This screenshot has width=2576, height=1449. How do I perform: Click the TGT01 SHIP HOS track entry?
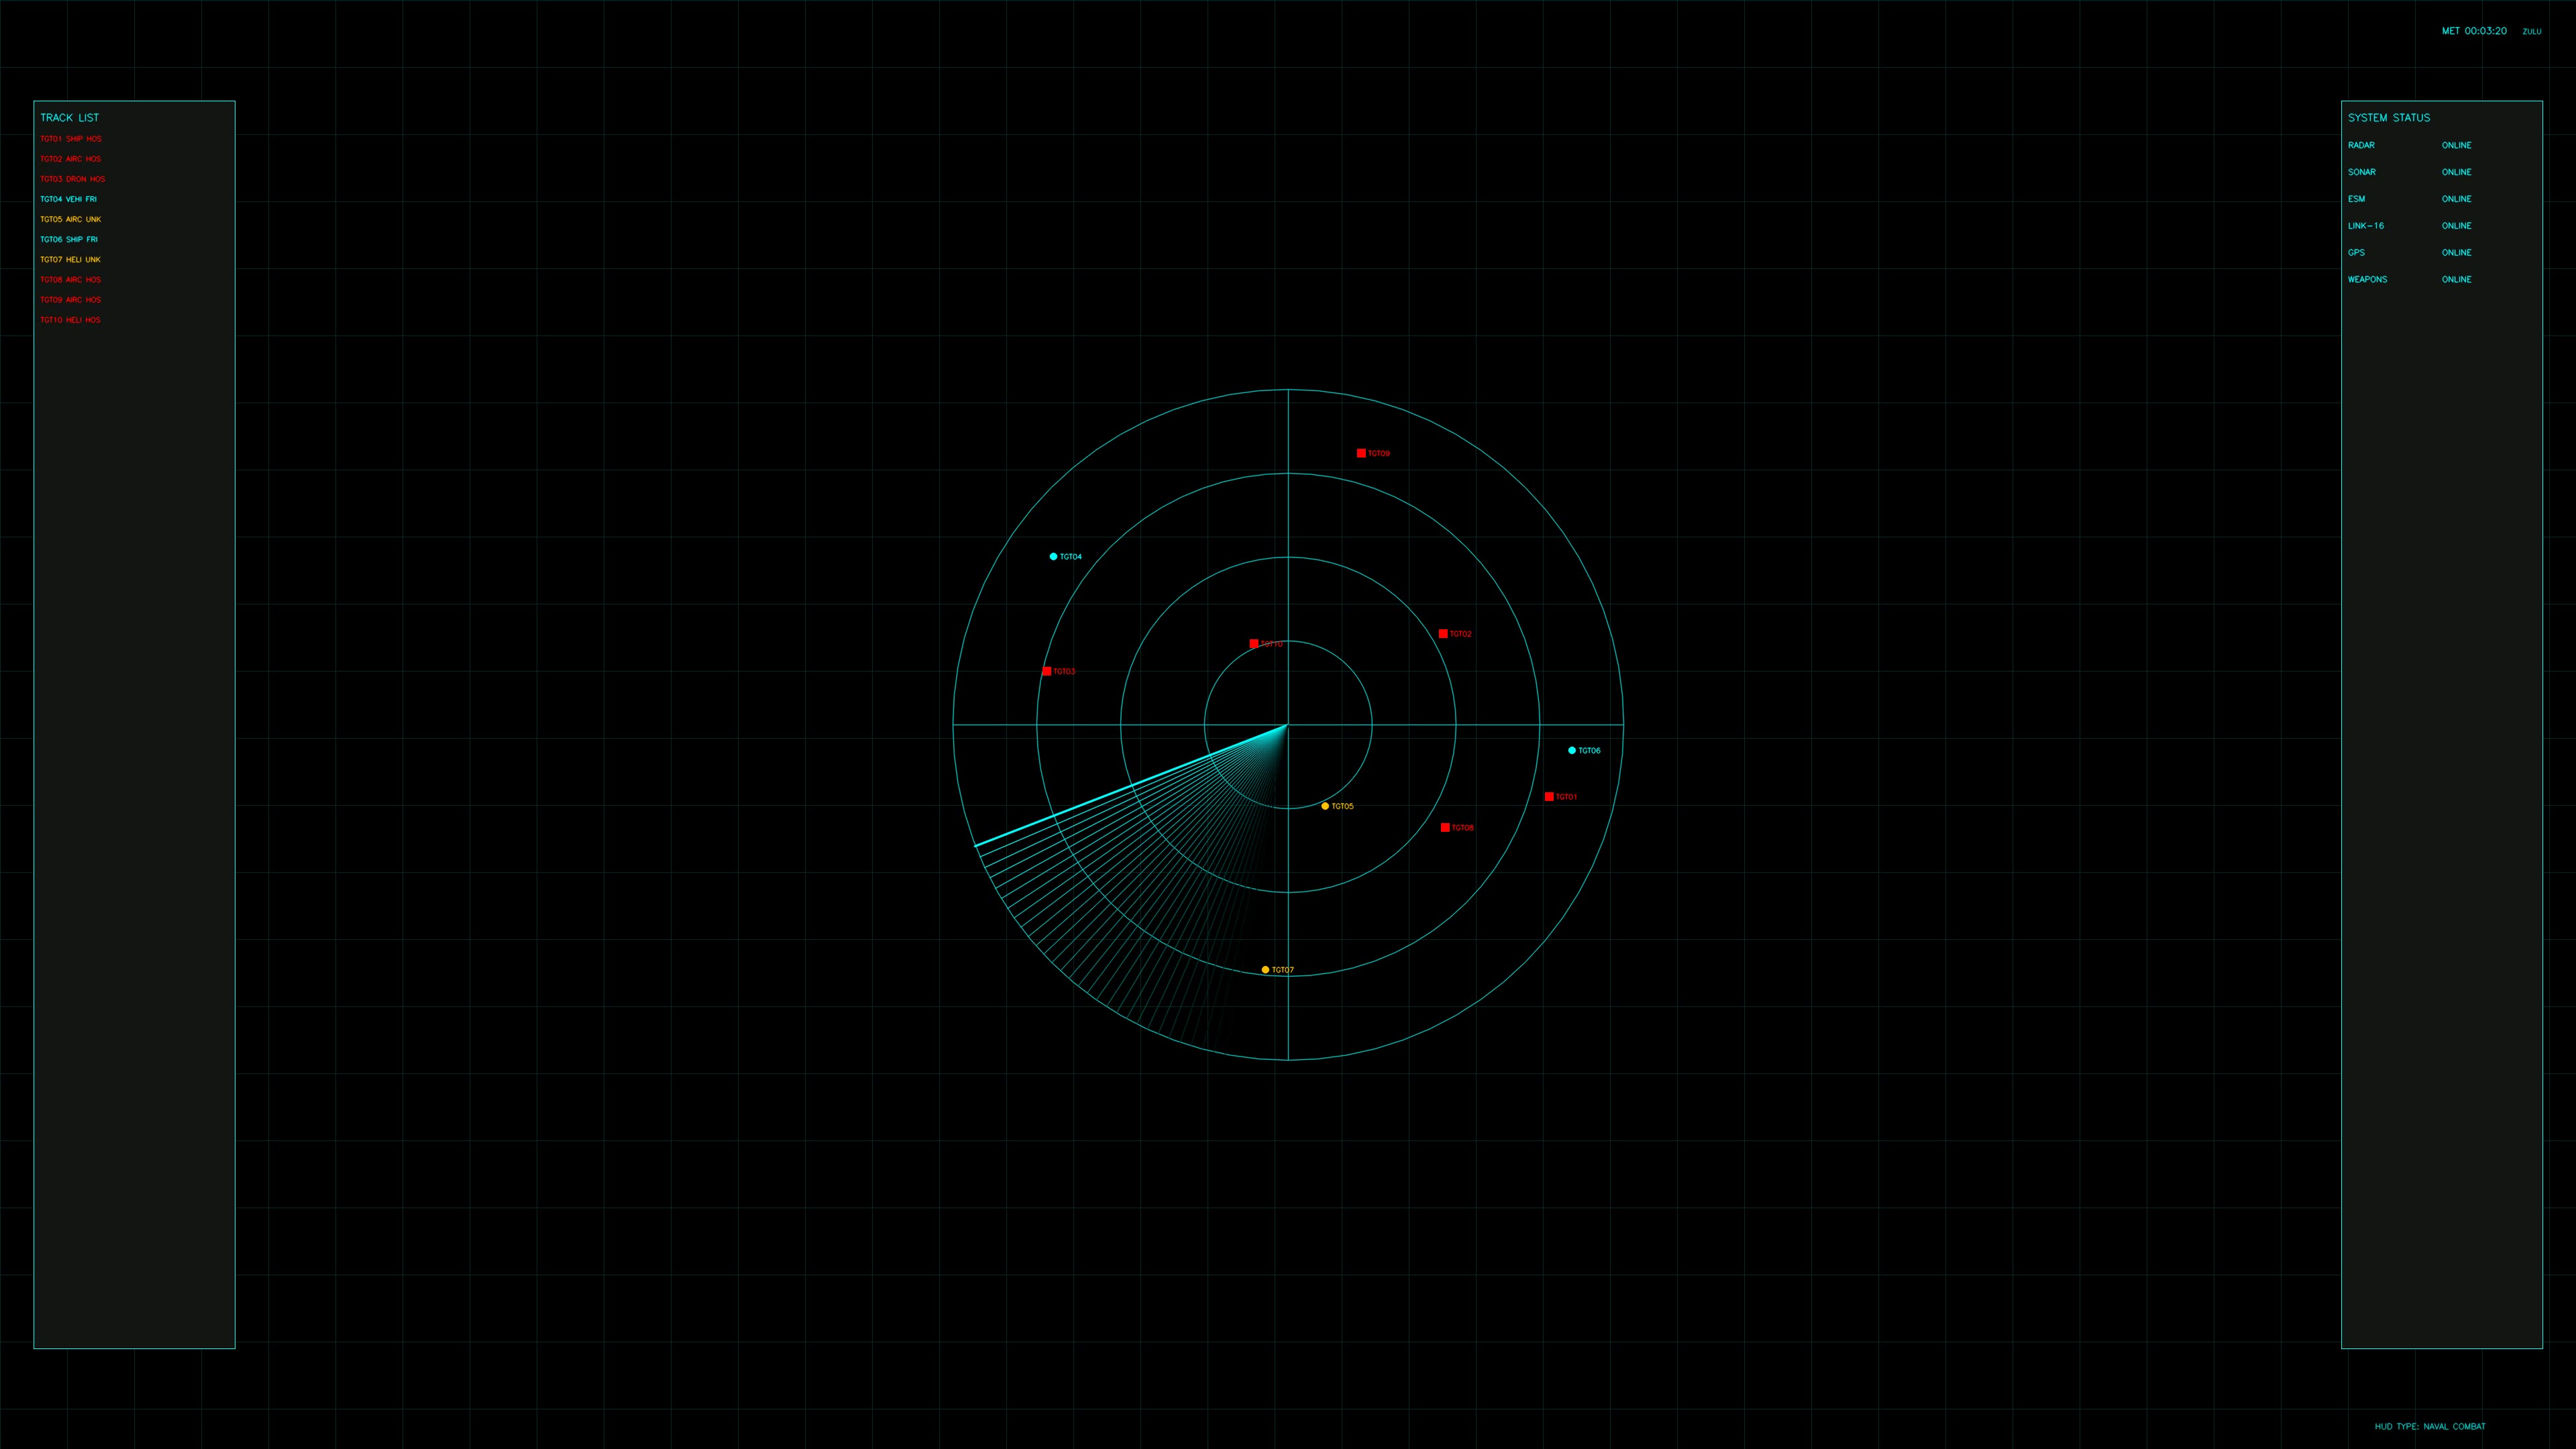tap(70, 138)
